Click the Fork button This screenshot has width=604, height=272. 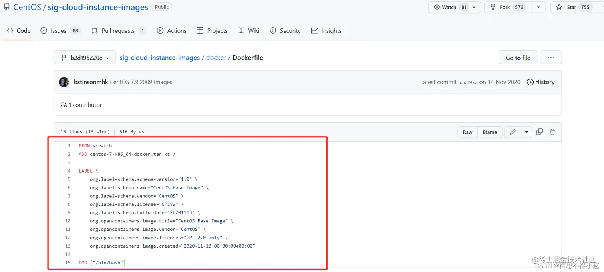(507, 7)
